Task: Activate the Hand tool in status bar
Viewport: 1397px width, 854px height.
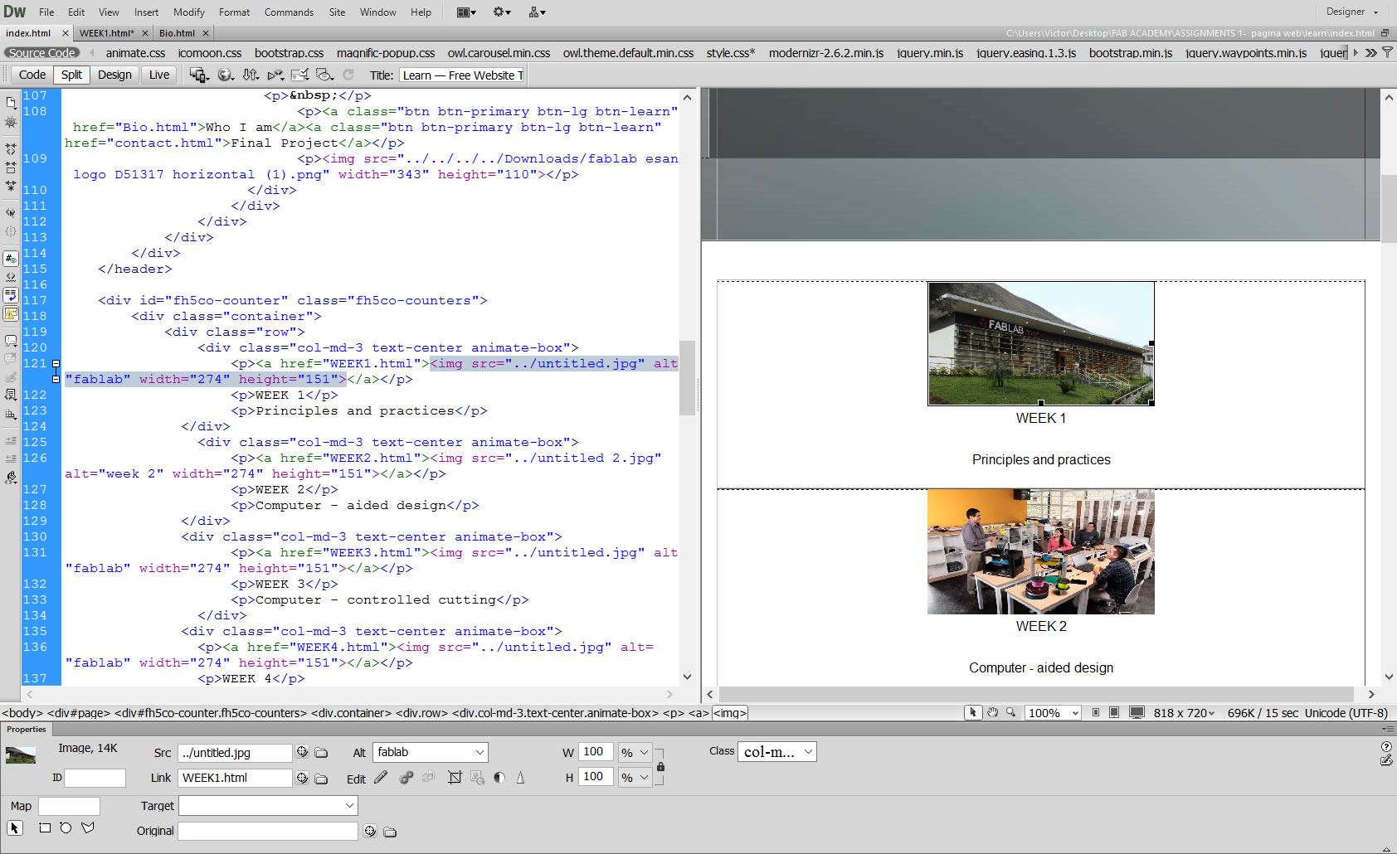Action: point(992,712)
